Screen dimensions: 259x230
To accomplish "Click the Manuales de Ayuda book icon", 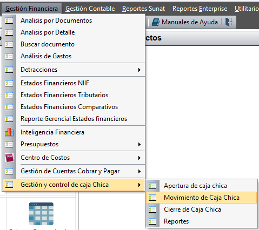I will [x=156, y=22].
